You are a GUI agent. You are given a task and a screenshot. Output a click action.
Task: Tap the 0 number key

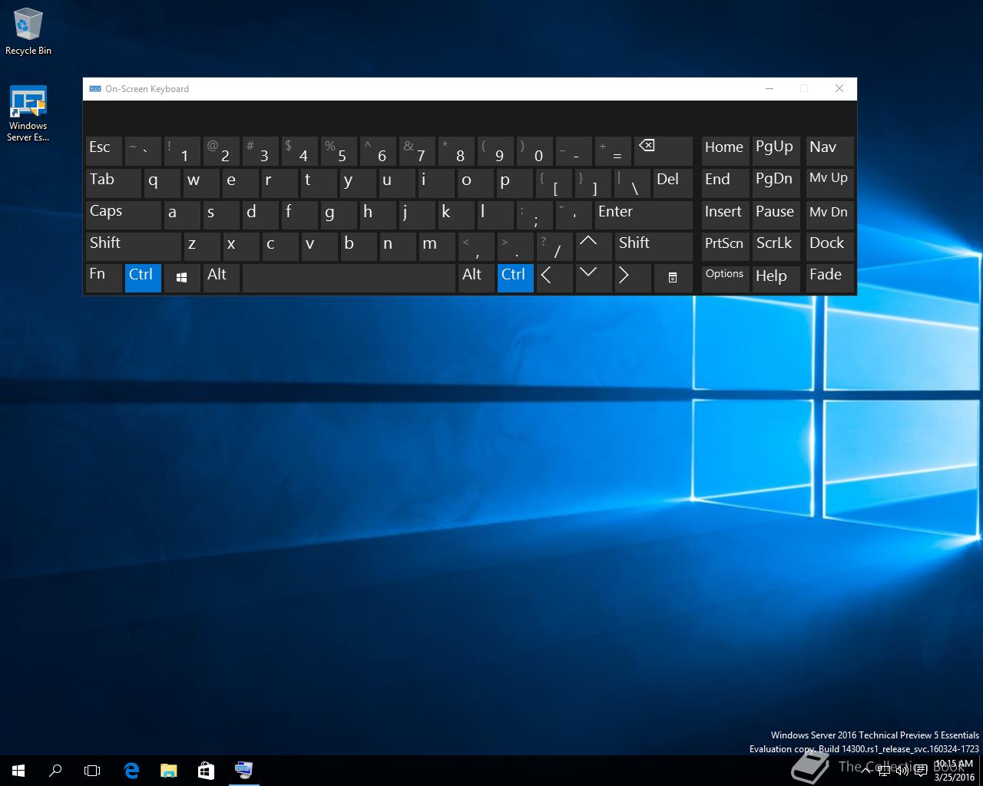pyautogui.click(x=535, y=151)
